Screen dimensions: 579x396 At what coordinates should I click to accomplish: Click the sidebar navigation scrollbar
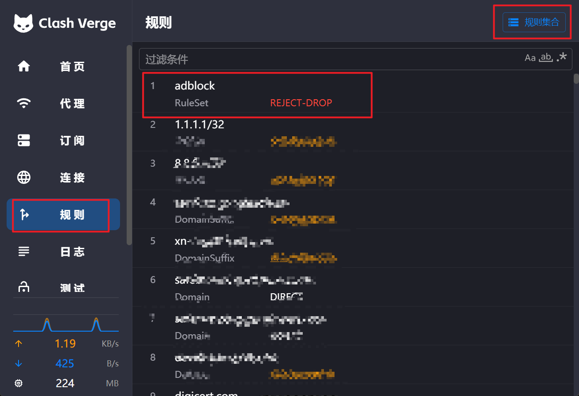pos(129,145)
